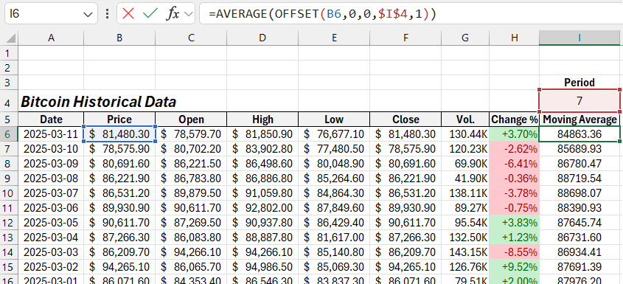This screenshot has width=623, height=284.
Task: Select price cell $ 81,480.30 in column B
Action: point(119,134)
